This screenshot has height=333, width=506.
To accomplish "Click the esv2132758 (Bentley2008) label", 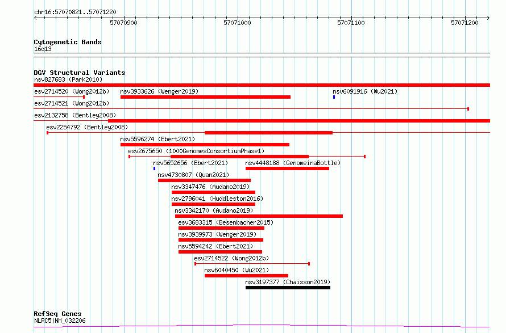I will pyautogui.click(x=75, y=115).
